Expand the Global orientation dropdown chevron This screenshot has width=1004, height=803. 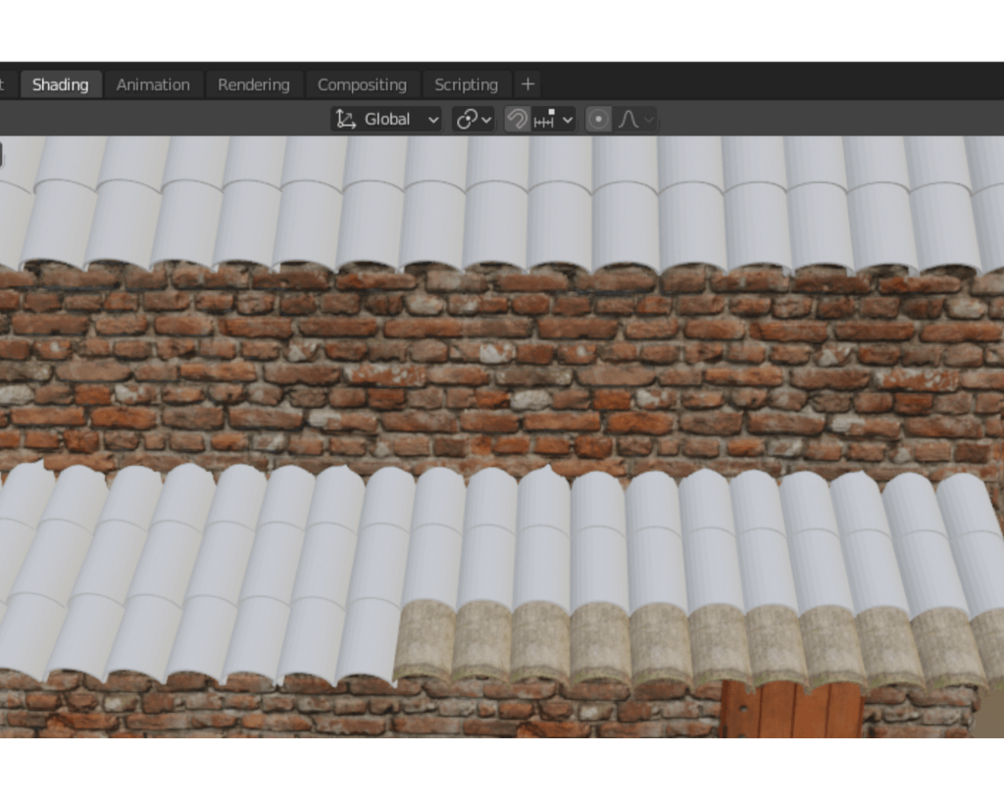coord(432,120)
